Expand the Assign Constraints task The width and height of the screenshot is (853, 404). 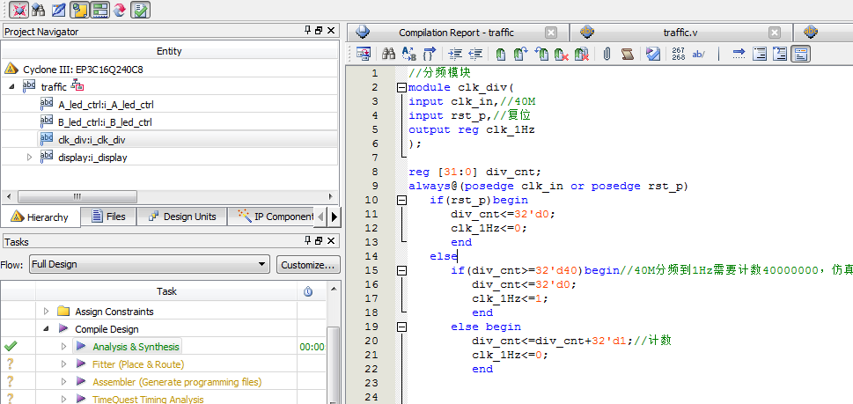(x=46, y=312)
